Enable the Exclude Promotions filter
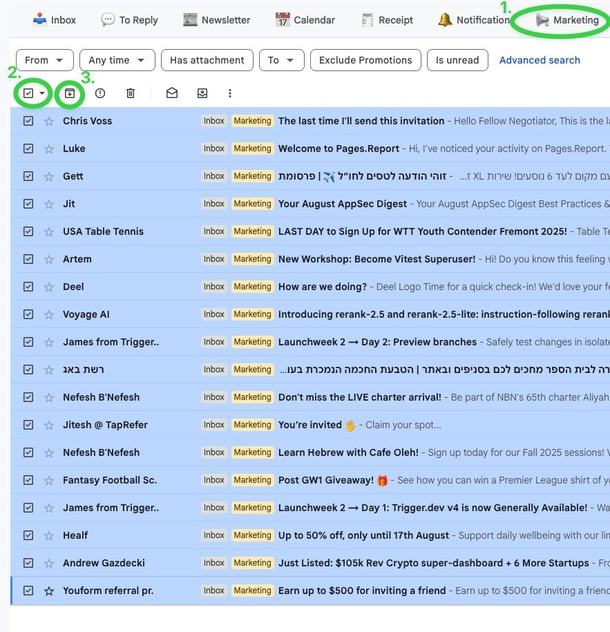Viewport: 610px width, 632px height. (x=365, y=60)
